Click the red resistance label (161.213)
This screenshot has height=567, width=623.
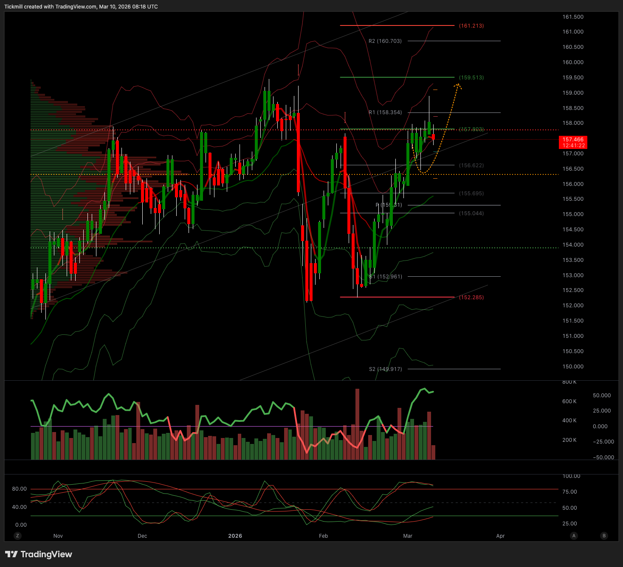coord(471,26)
